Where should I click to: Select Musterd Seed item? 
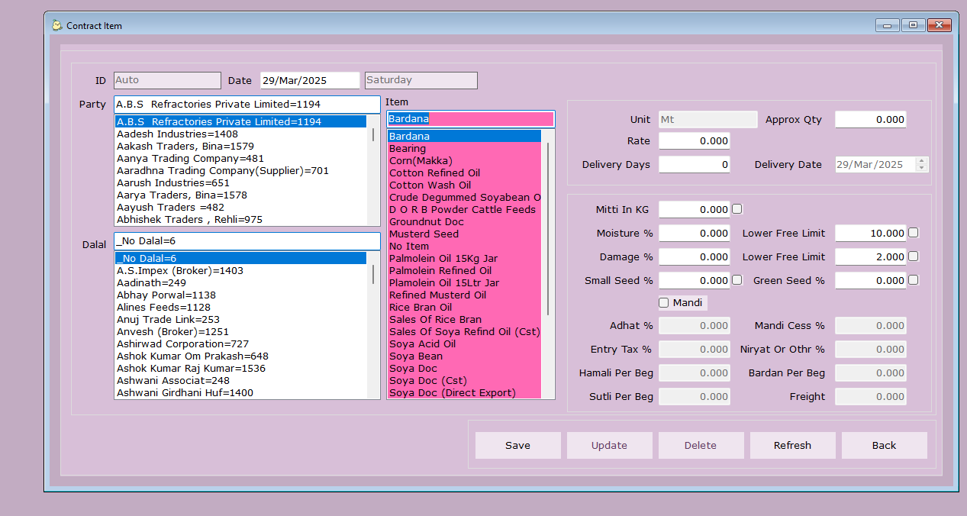[465, 234]
